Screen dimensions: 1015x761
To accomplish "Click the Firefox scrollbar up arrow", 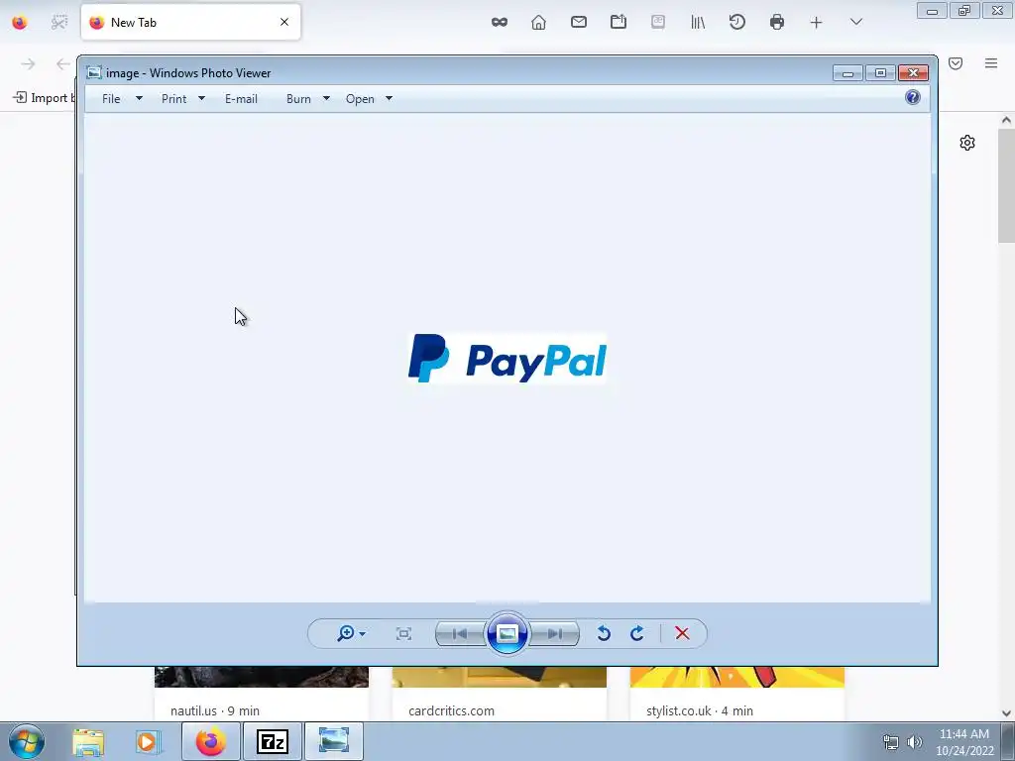I will click(1006, 120).
